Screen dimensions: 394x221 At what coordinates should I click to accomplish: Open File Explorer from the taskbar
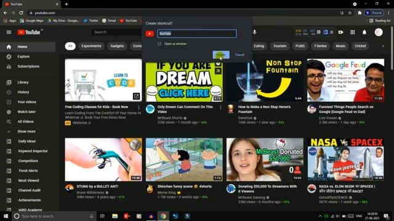click(115, 216)
